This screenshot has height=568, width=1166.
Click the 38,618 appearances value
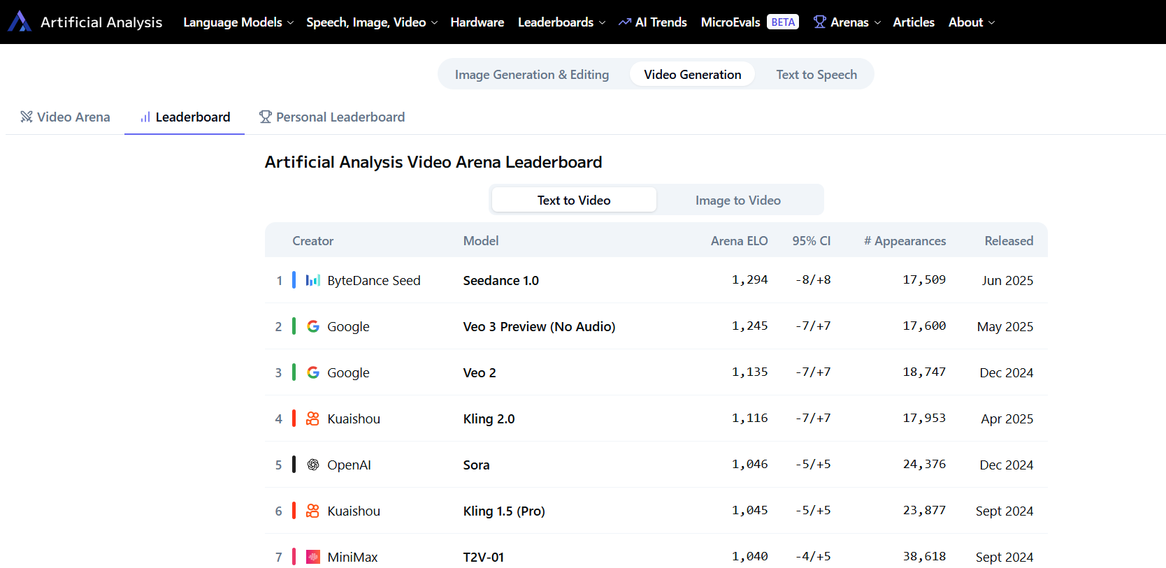924,557
